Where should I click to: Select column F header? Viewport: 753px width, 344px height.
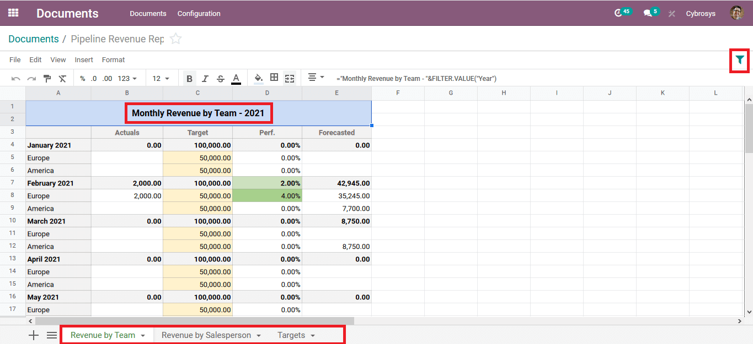tap(398, 93)
